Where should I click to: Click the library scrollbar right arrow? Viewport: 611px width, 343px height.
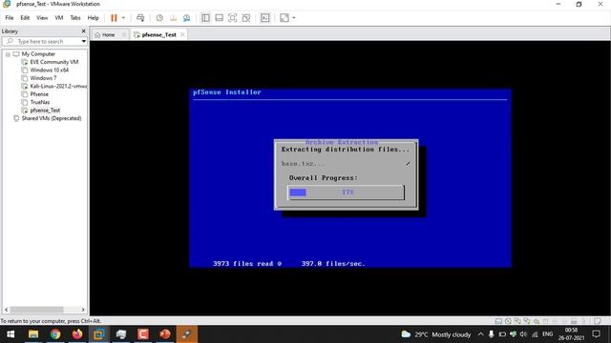click(83, 310)
